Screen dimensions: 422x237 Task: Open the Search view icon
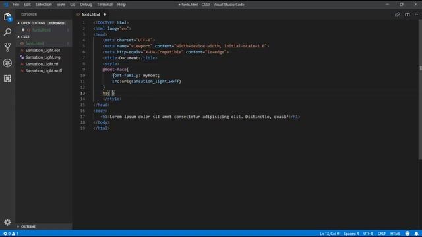coord(7,32)
